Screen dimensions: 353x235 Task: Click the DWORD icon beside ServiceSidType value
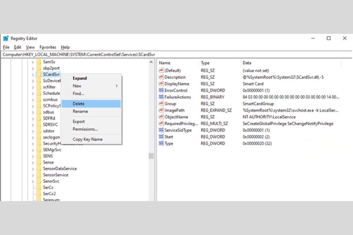[x=161, y=130]
